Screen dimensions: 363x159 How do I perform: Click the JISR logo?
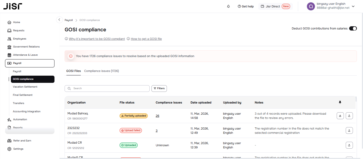click(13, 6)
